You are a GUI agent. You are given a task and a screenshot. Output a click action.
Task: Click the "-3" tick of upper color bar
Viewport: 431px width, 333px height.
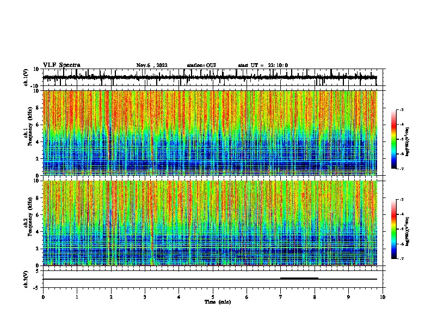(x=401, y=109)
